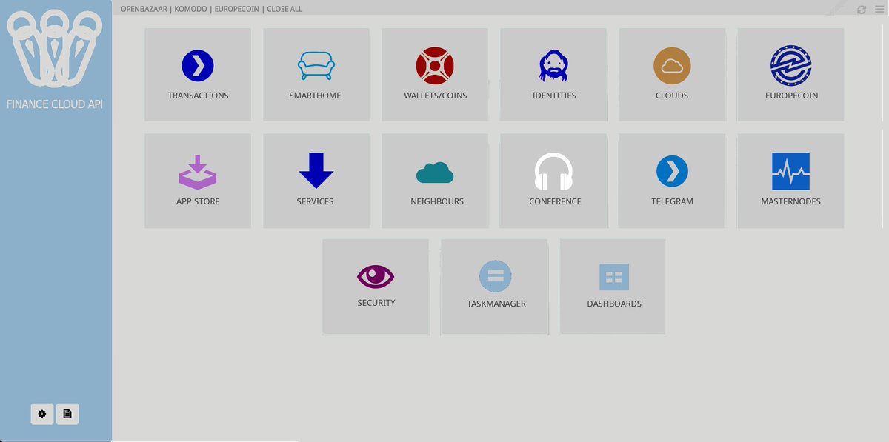Open the Services down-arrow tile
889x442 pixels.
point(316,181)
